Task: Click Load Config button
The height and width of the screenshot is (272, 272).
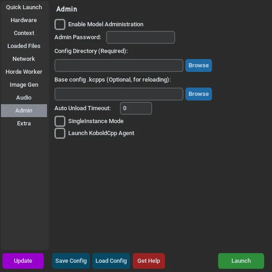Action: 111,261
